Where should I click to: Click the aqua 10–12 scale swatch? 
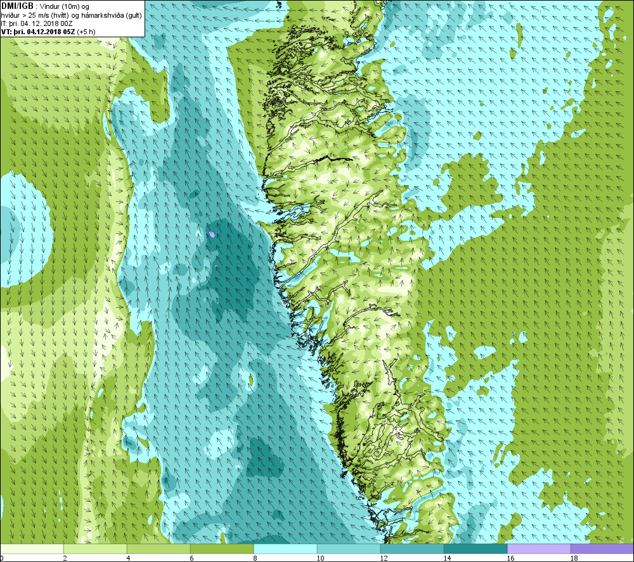pos(349,549)
